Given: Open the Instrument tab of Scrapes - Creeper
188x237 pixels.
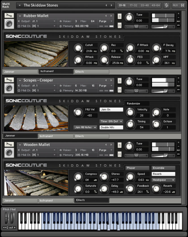Looking at the screenshot, I should 56,136.
